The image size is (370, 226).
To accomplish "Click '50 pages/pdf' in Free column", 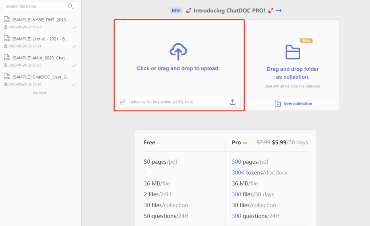I will click(x=160, y=162).
